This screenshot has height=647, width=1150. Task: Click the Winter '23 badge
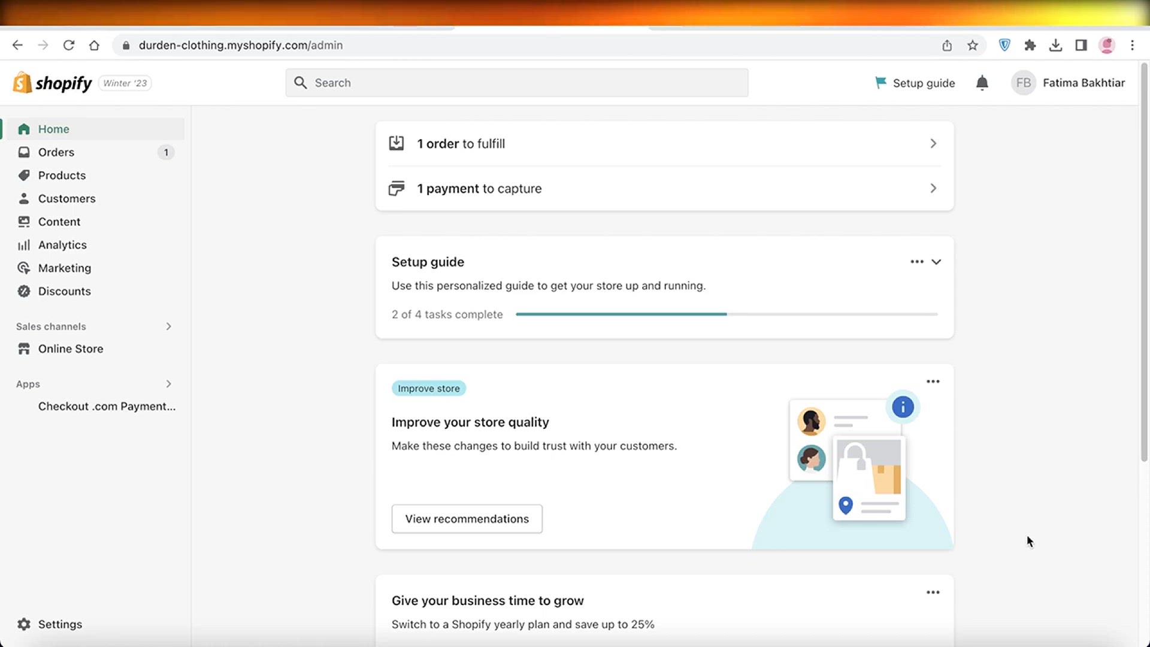pos(125,83)
